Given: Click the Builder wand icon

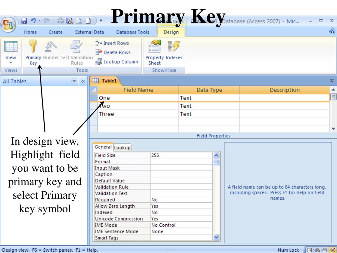Looking at the screenshot, I should click(x=51, y=46).
